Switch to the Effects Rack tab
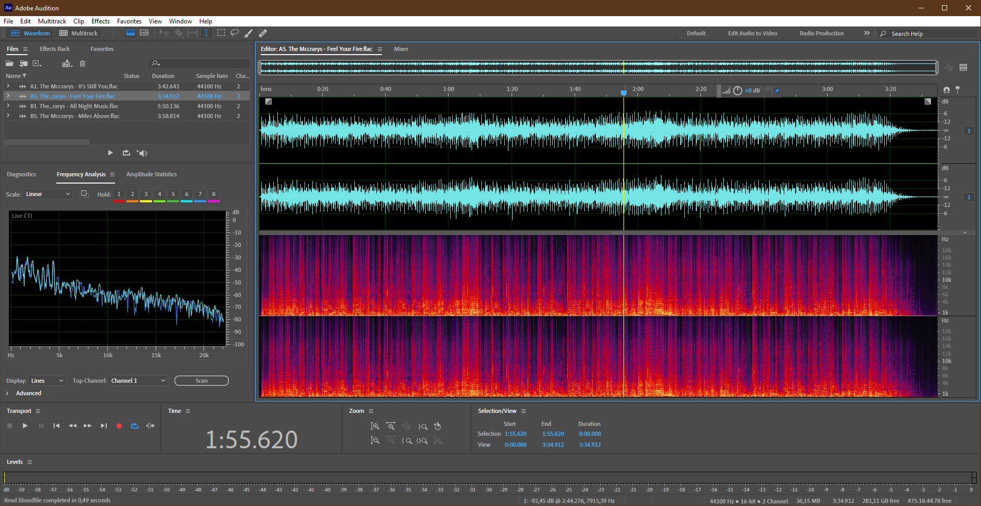The width and height of the screenshot is (981, 506). pyautogui.click(x=55, y=49)
